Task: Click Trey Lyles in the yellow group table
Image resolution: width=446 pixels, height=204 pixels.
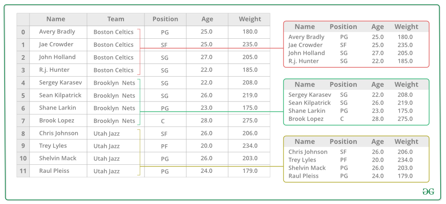Action: pos(302,160)
